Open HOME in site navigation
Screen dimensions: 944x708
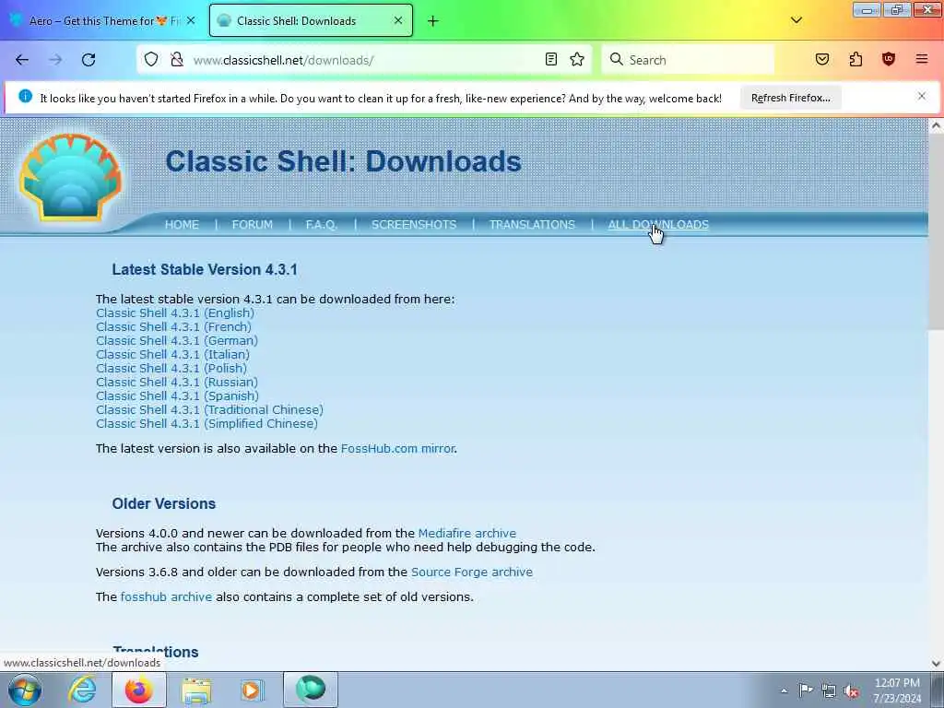click(182, 225)
